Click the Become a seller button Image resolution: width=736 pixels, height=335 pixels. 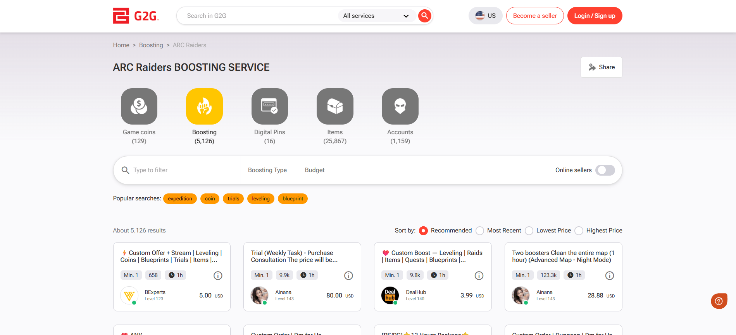point(534,16)
